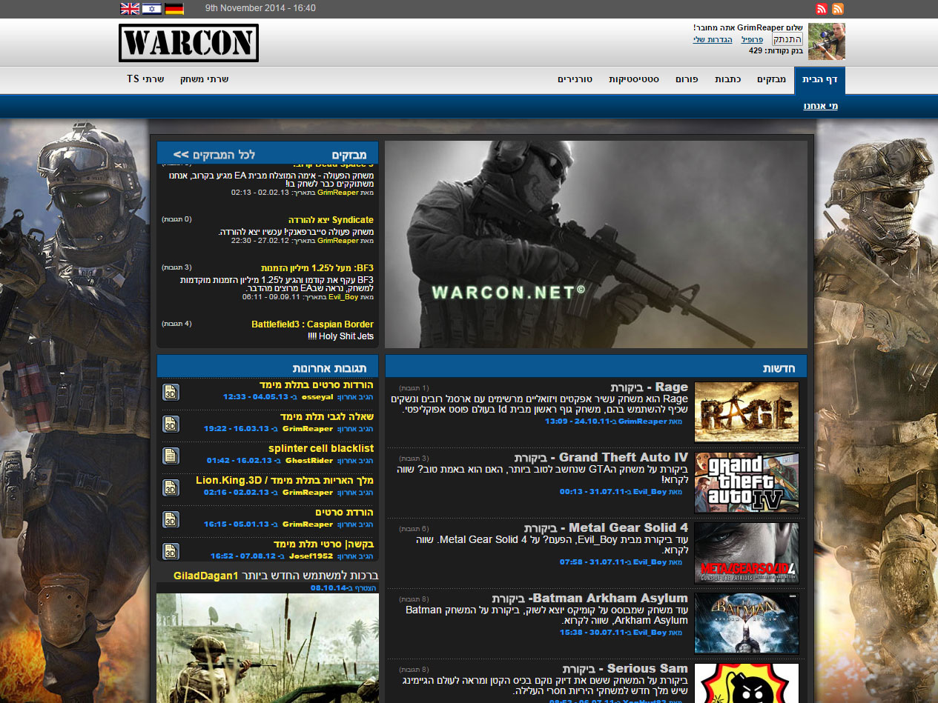Image resolution: width=938 pixels, height=703 pixels.
Task: Click the osseyal username in latest replies
Action: tap(317, 397)
